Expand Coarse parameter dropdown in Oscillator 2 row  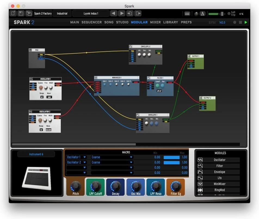pos(131,162)
